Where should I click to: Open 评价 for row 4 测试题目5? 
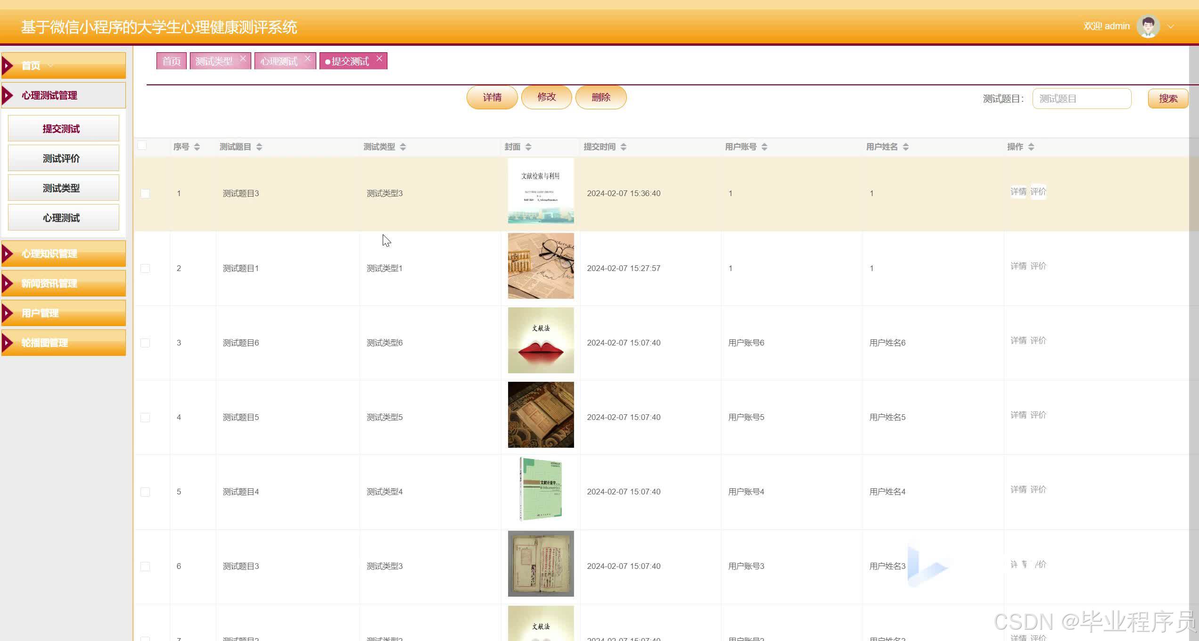[1038, 415]
